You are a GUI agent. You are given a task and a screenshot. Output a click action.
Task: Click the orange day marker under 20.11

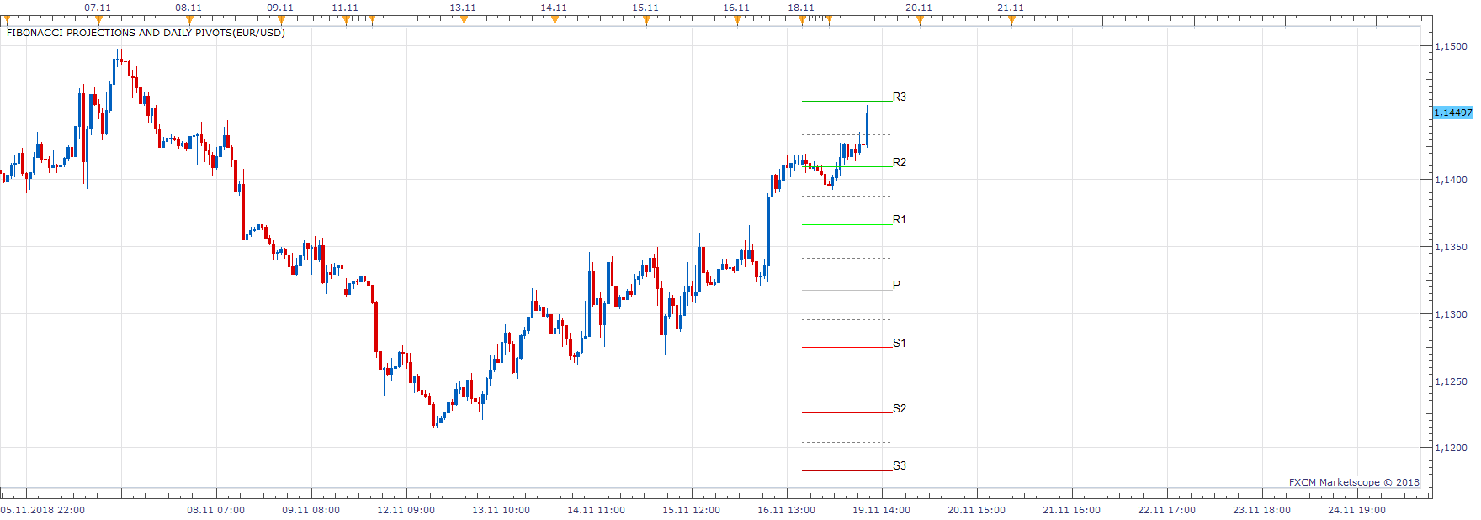click(x=920, y=21)
